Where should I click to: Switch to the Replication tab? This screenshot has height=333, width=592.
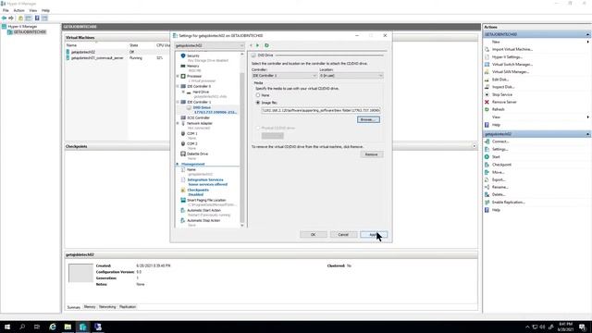click(128, 307)
